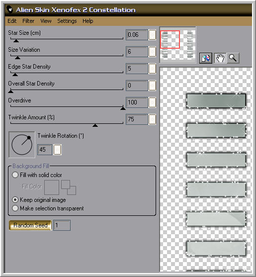The width and height of the screenshot is (256, 277).
Task: Click the spinner beside Overdrive field
Action: (152, 102)
